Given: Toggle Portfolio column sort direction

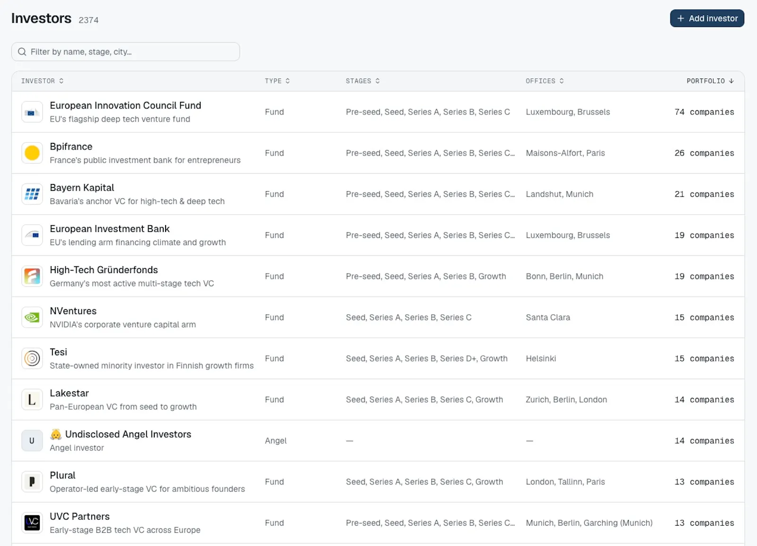Looking at the screenshot, I should pos(710,81).
